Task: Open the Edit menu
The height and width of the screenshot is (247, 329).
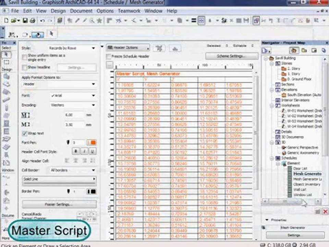Action: (27, 11)
